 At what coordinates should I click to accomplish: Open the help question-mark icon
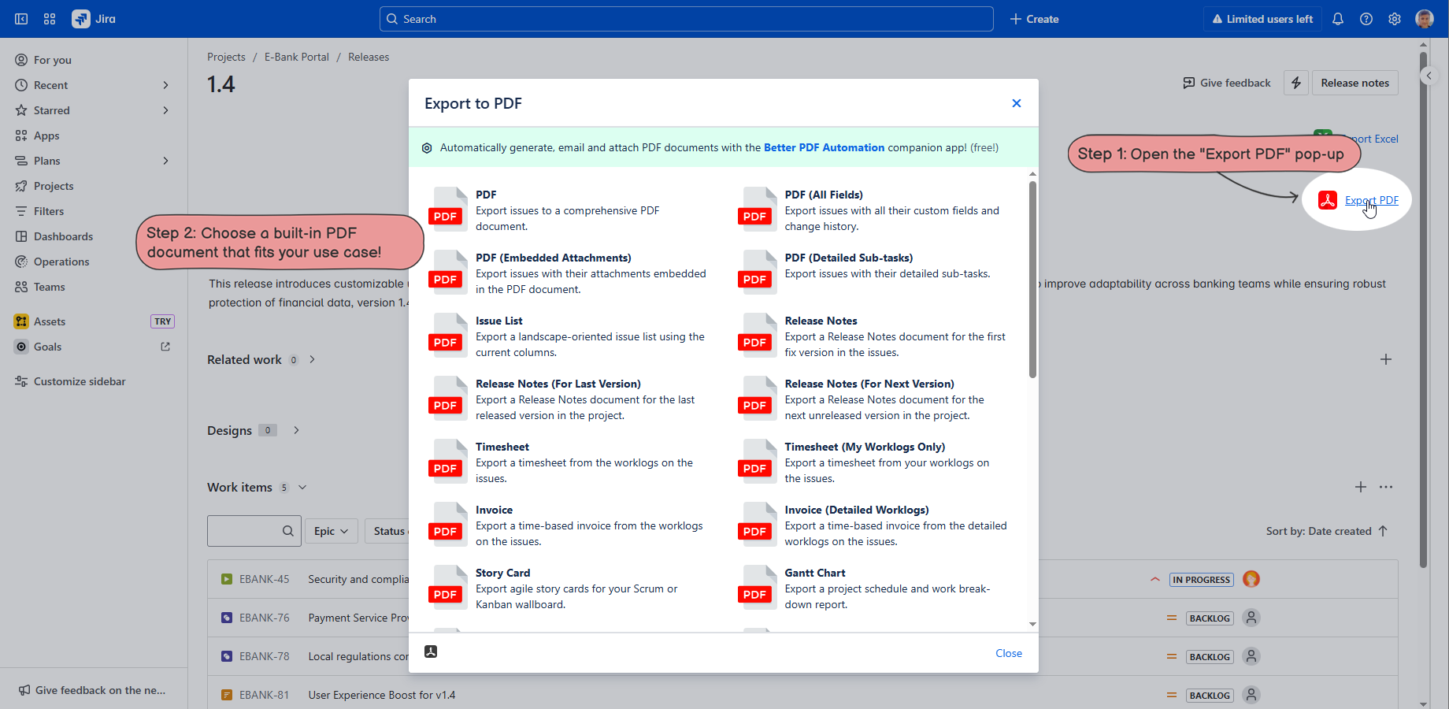(x=1366, y=19)
